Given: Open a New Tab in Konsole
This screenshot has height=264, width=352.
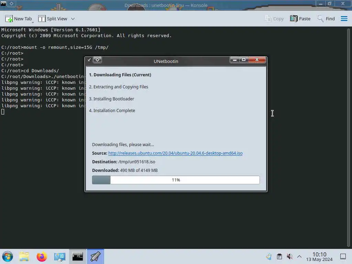Looking at the screenshot, I should pos(19,19).
